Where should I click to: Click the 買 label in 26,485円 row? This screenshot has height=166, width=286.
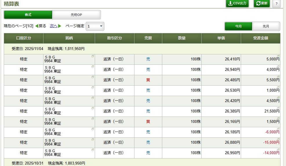pos(148,80)
